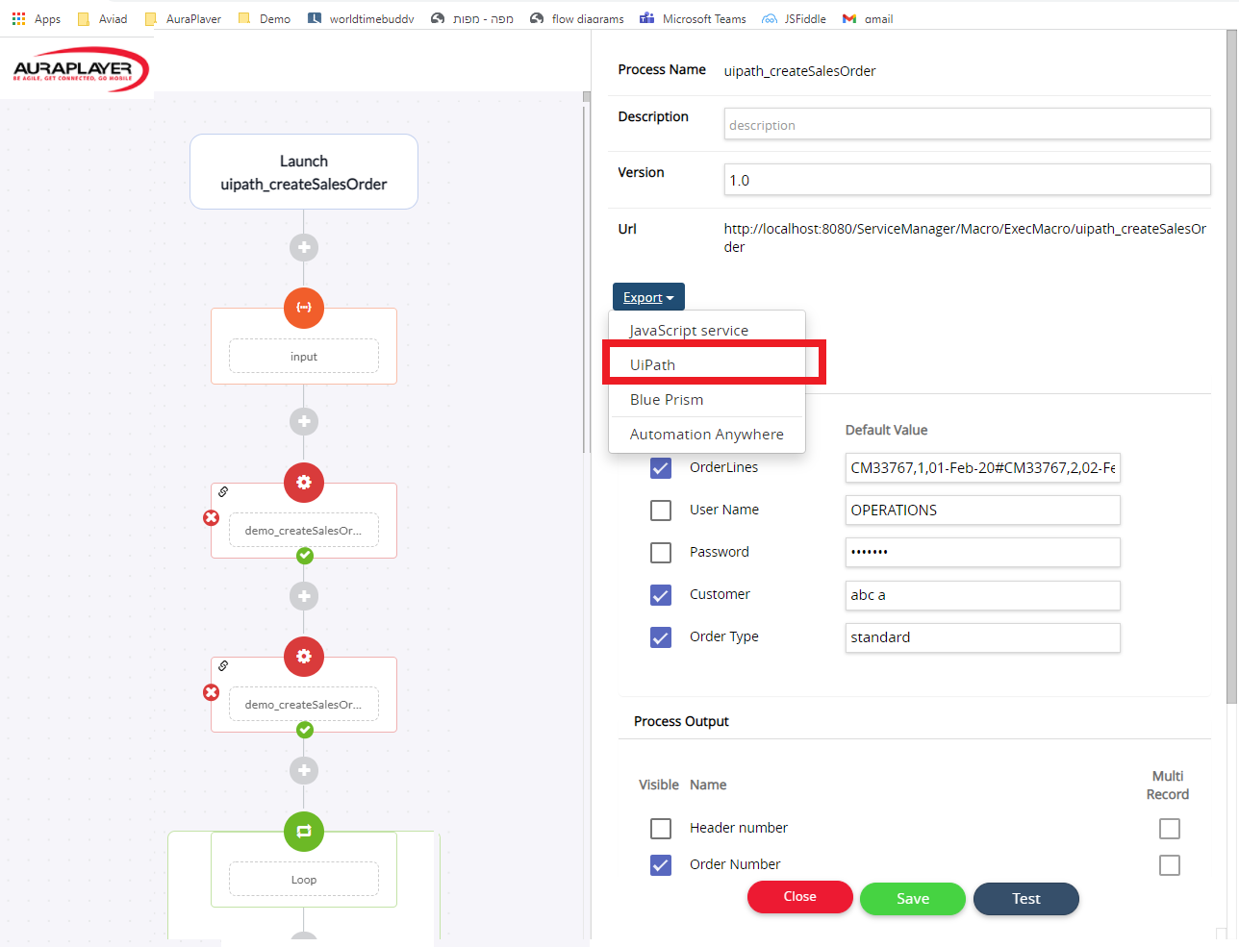
Task: Collapse the Export dropdown
Action: click(x=648, y=297)
